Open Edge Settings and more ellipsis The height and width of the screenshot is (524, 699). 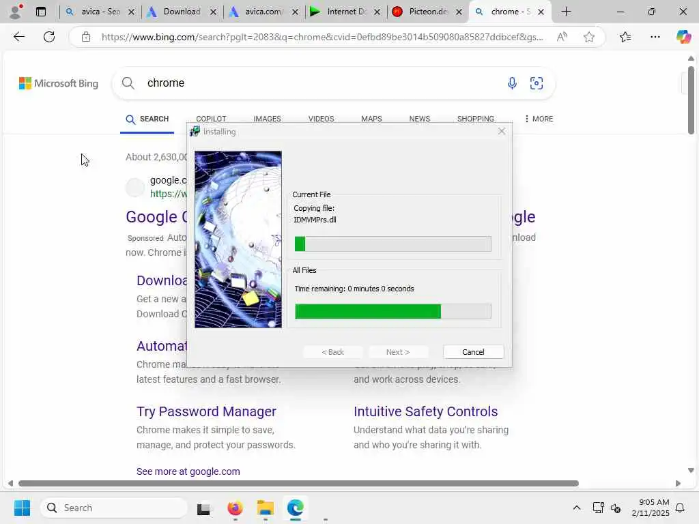[655, 37]
